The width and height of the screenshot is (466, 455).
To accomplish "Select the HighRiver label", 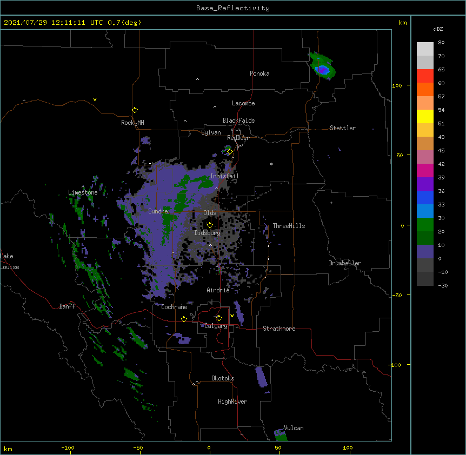I will [232, 402].
